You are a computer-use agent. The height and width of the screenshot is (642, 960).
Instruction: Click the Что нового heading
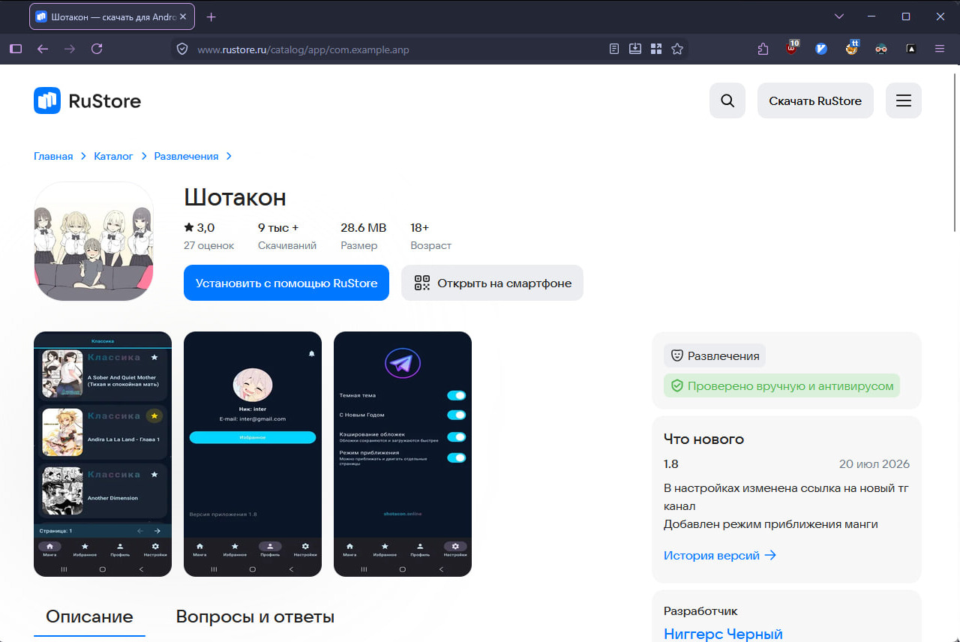click(x=703, y=439)
